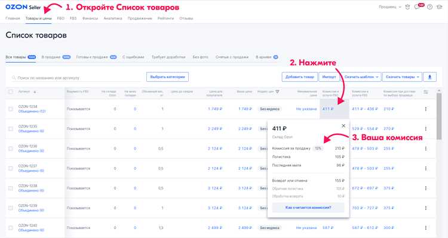Switch to Требует доработки tab
The image size is (448, 238).
pyautogui.click(x=168, y=57)
